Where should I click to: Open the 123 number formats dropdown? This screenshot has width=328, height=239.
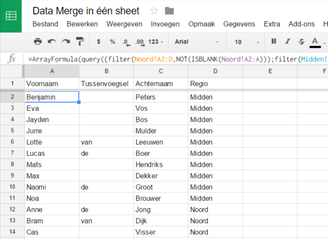coord(155,42)
